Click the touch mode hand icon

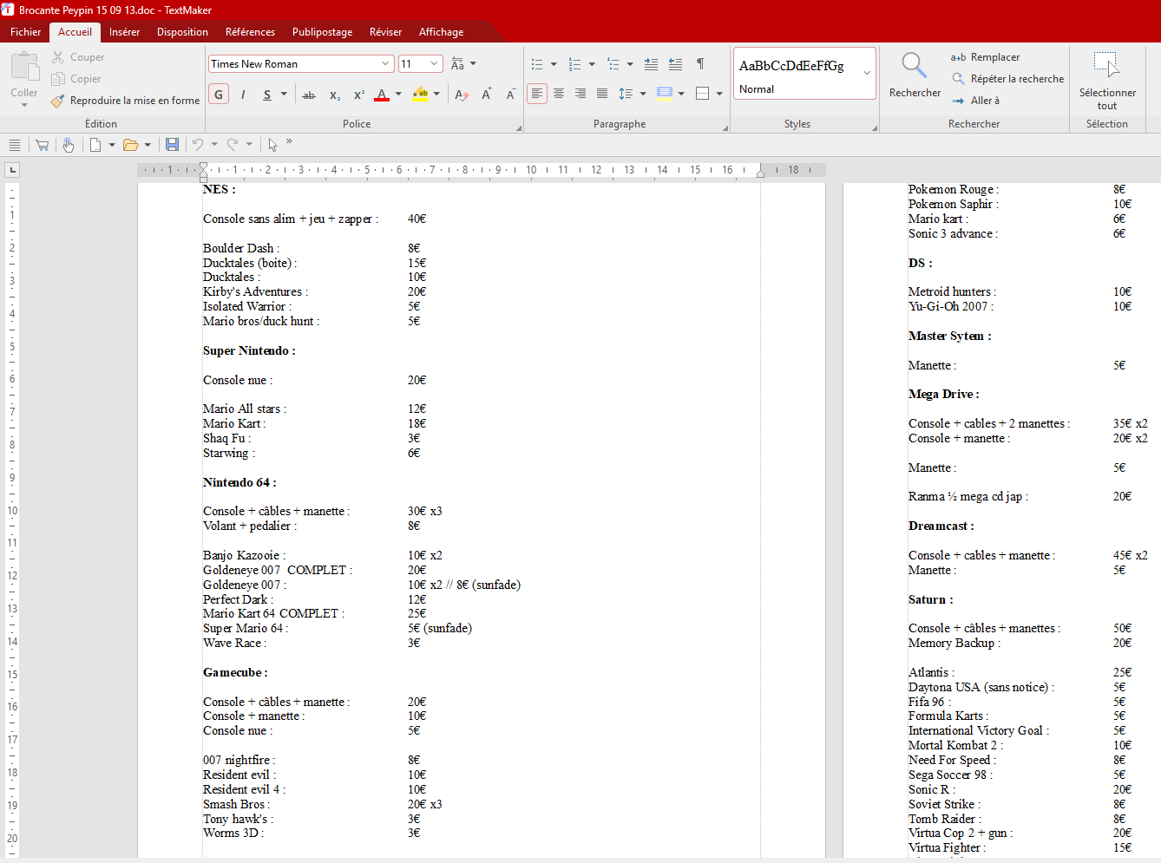[x=69, y=145]
